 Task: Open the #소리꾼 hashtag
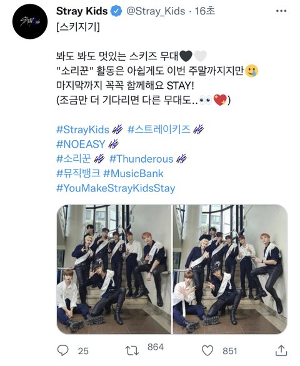click(x=73, y=159)
